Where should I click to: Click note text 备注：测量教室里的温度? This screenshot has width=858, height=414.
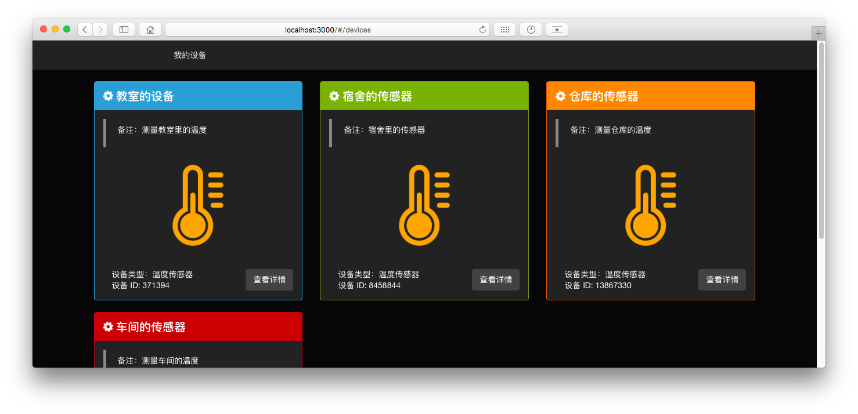(162, 130)
